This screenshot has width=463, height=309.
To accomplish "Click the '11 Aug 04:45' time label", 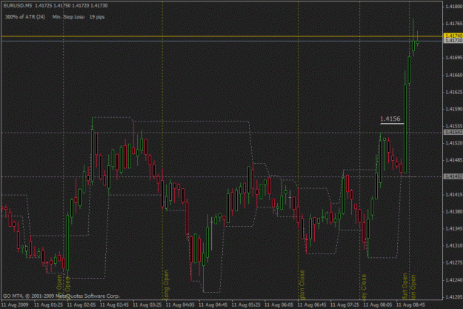I will (x=213, y=305).
